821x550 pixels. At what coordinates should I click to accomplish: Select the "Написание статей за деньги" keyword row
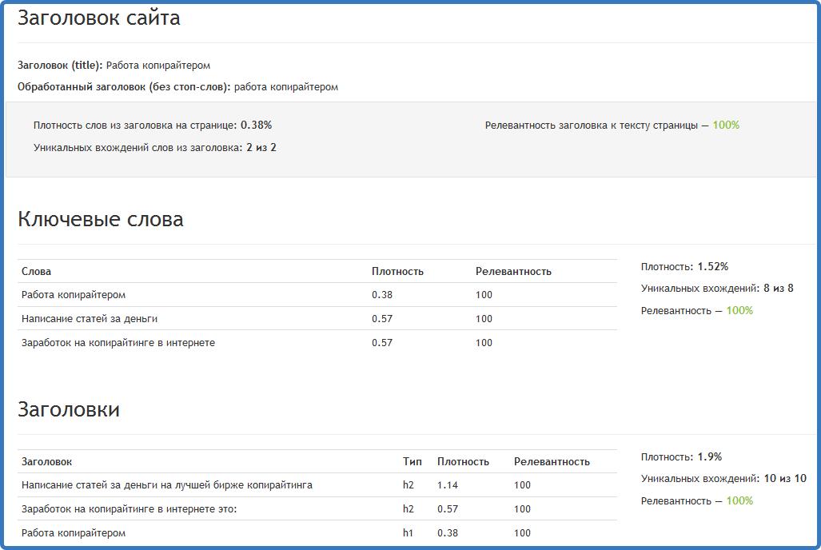point(90,319)
